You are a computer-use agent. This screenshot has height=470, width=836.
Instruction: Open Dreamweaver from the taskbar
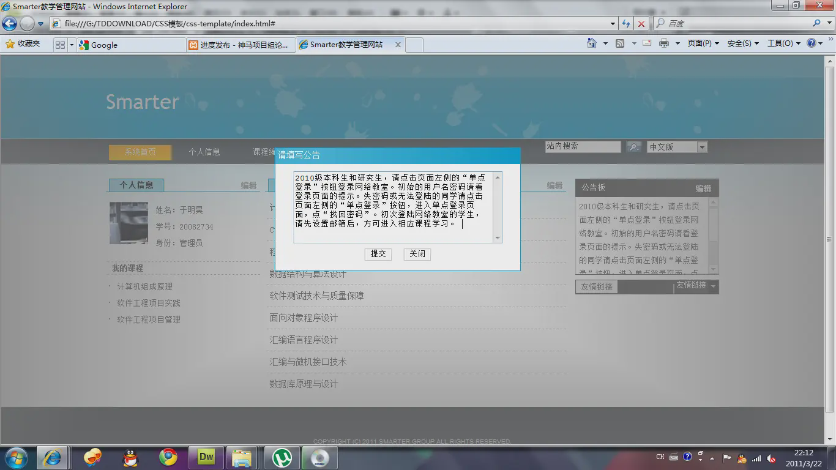206,457
